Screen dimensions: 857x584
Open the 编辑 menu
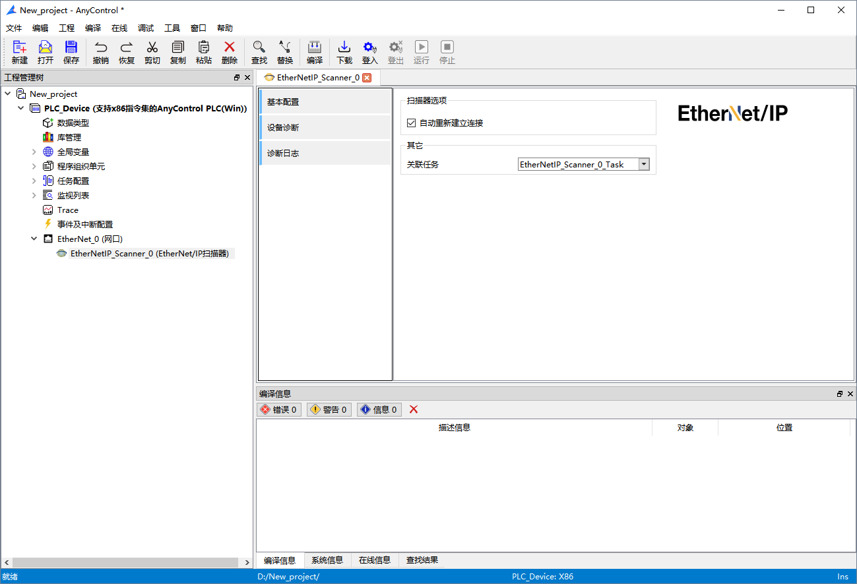coord(40,28)
